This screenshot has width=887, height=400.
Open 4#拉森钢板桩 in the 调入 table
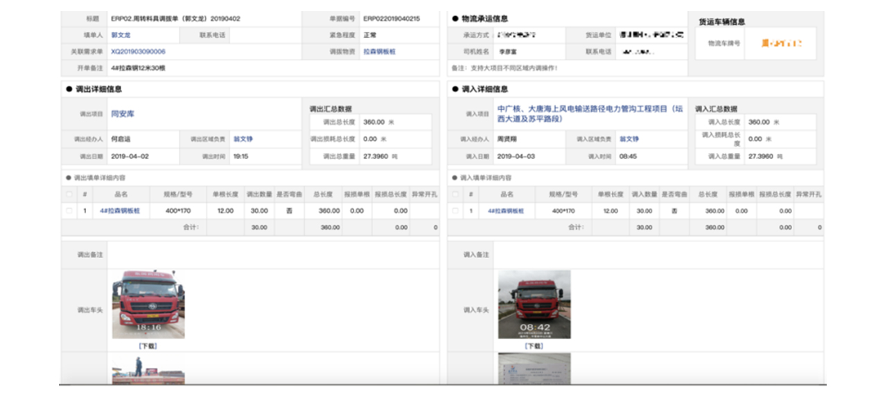coord(506,211)
